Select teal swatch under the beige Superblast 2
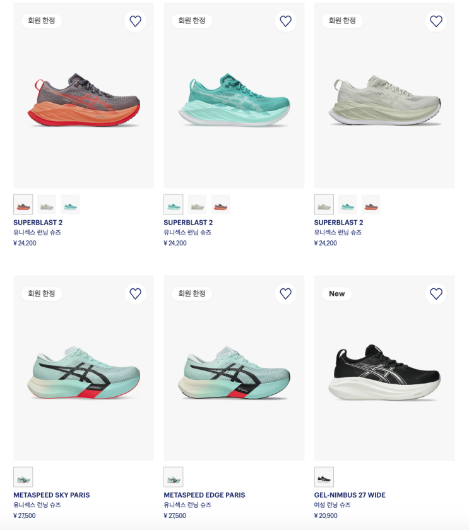469x530 pixels. (347, 204)
